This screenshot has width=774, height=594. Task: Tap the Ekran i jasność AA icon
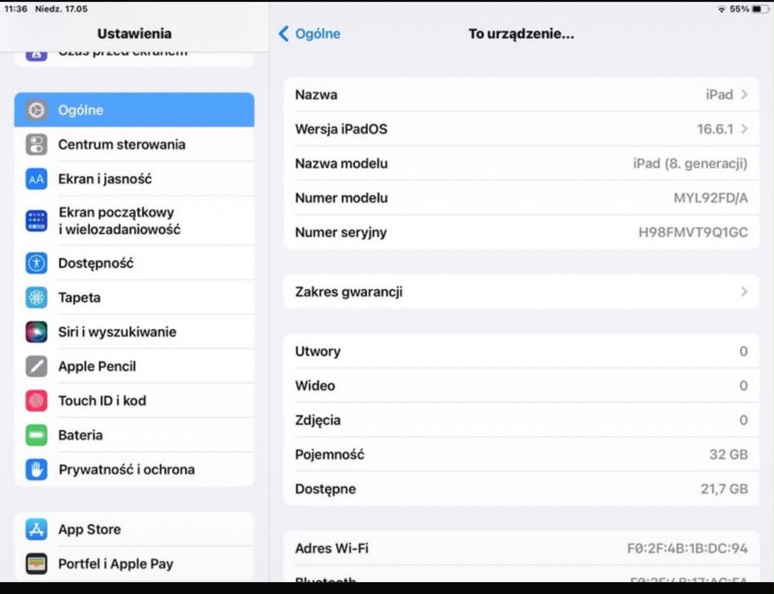pos(37,179)
